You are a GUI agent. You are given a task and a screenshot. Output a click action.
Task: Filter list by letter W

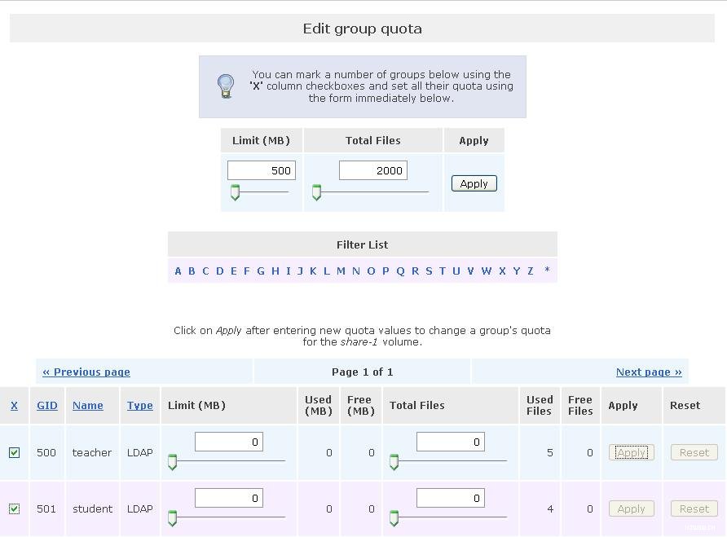pos(487,271)
